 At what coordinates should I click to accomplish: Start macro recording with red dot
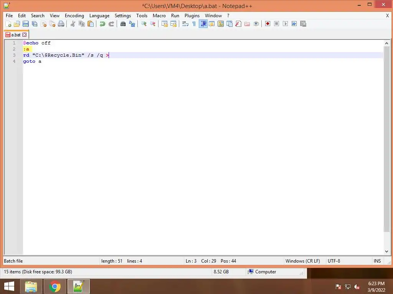(268, 24)
